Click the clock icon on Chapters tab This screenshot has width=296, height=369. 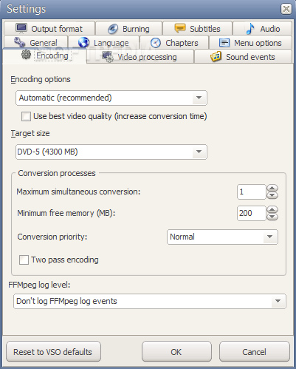point(156,43)
